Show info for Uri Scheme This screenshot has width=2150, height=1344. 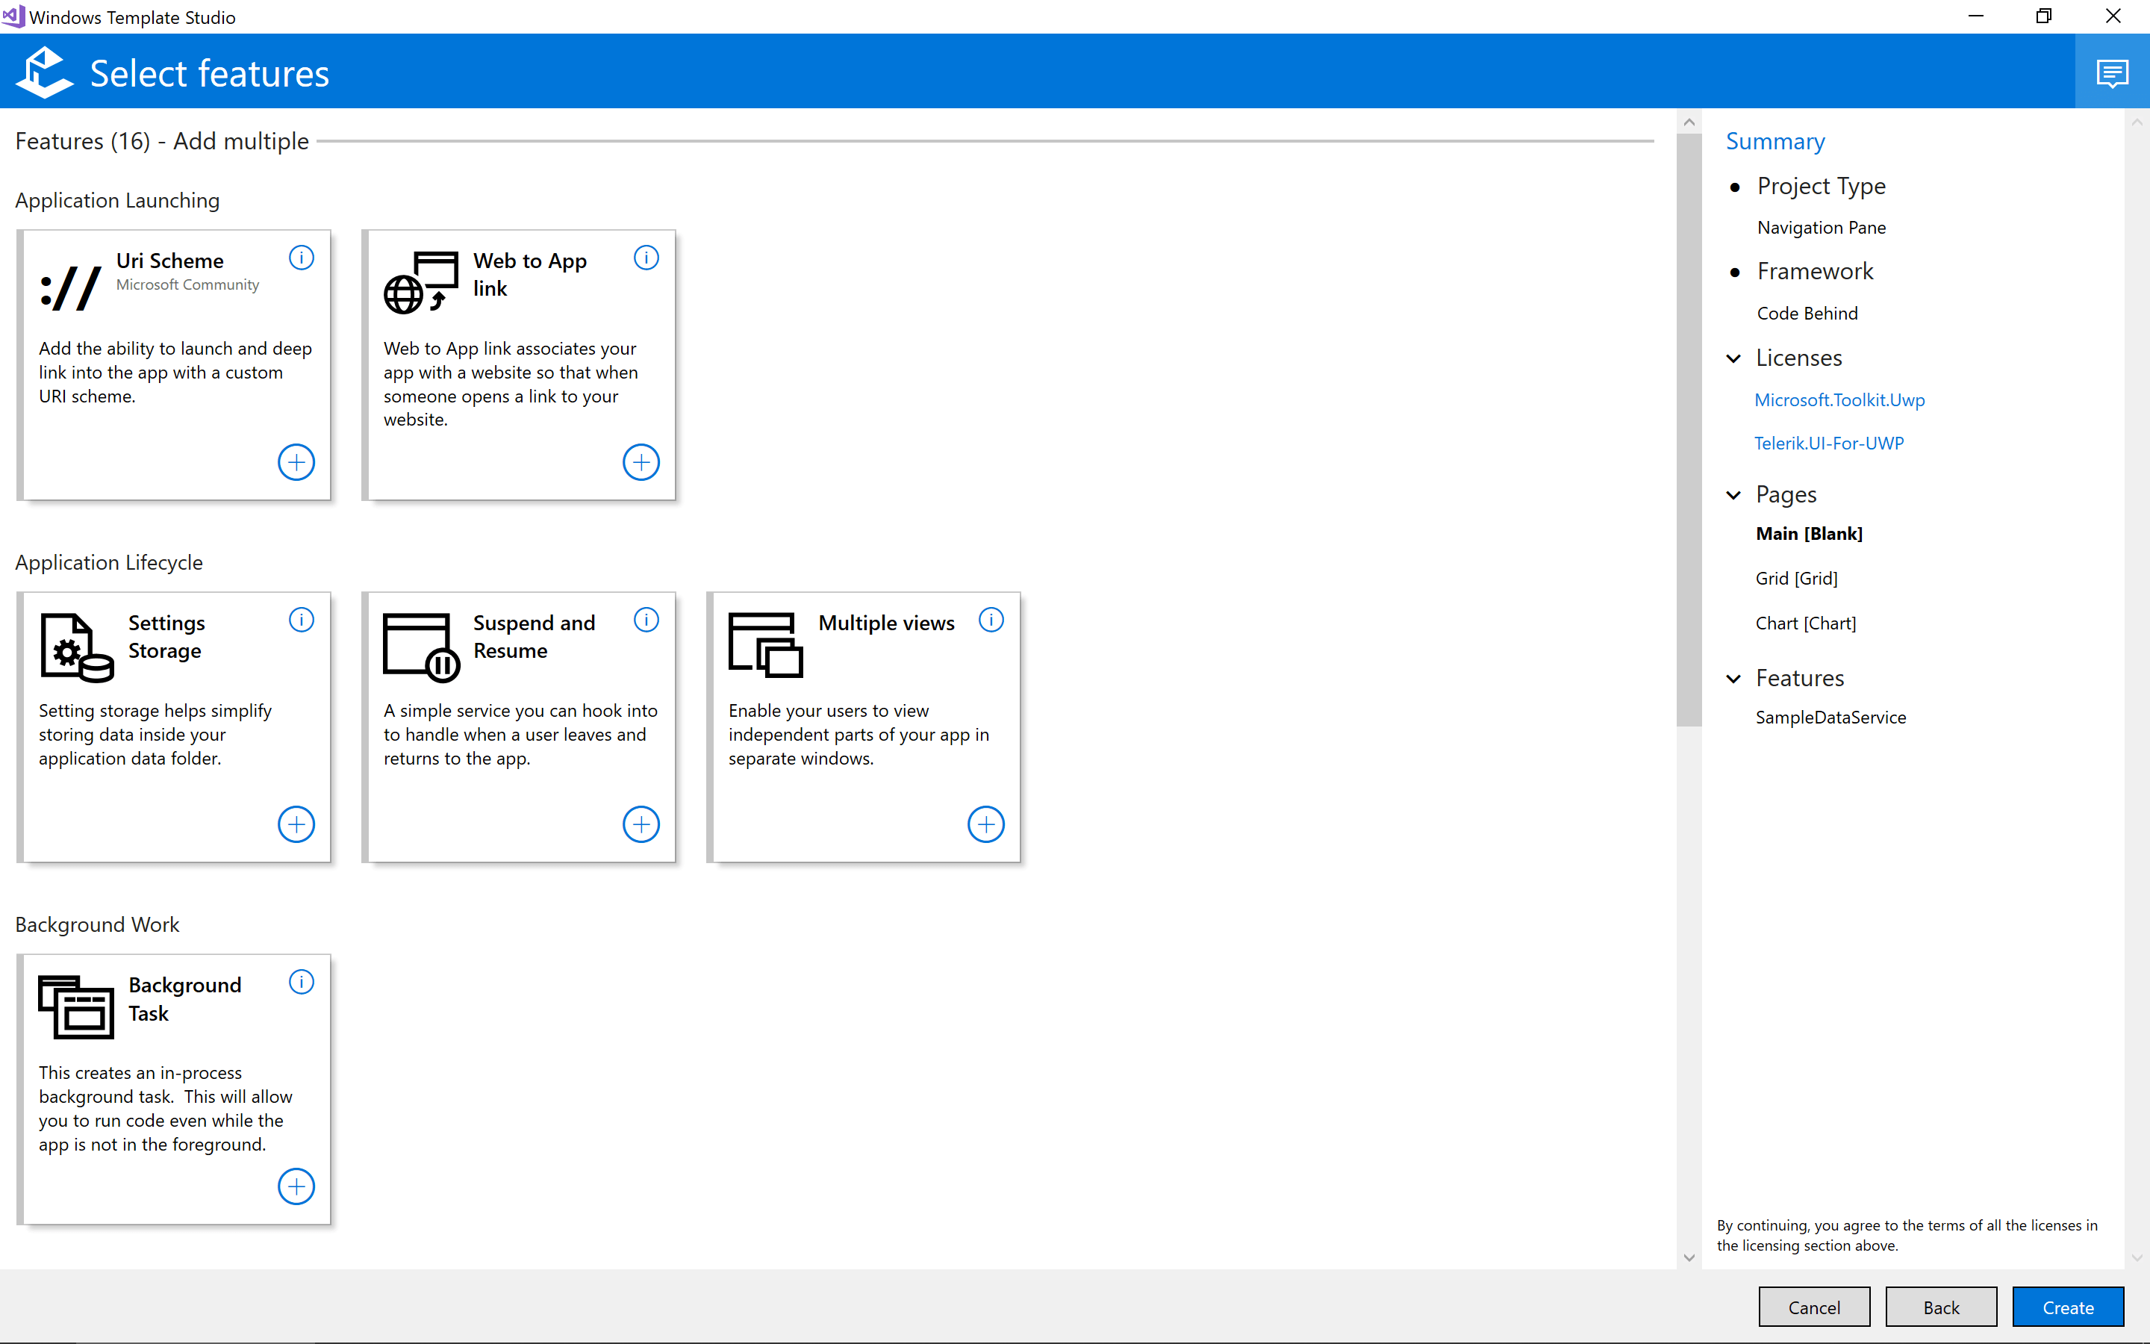301,258
